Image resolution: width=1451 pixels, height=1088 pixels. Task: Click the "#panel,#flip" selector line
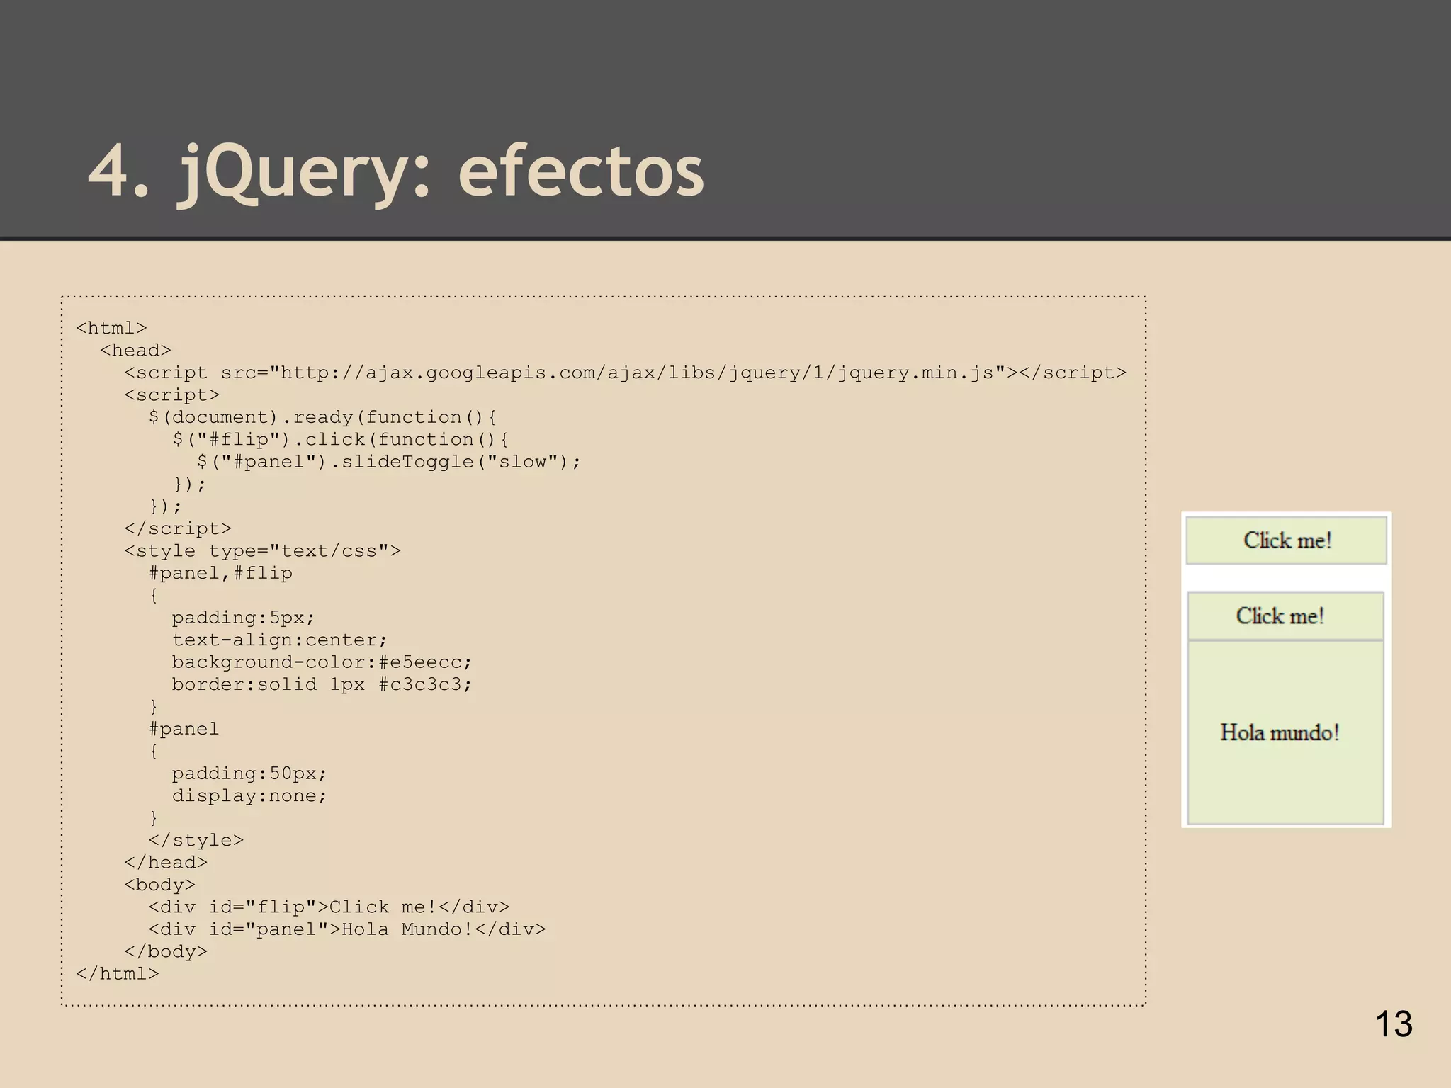coord(220,573)
